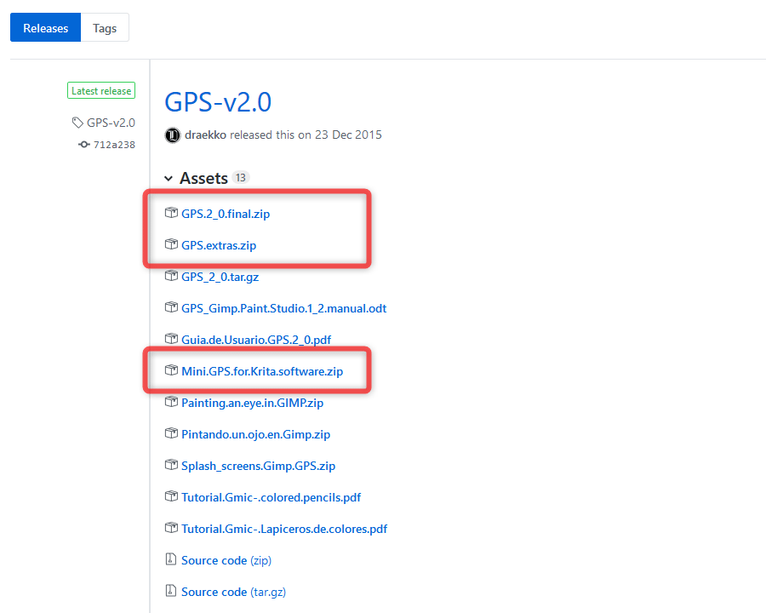
Task: Download Source code (tar.gz)
Action: (233, 592)
